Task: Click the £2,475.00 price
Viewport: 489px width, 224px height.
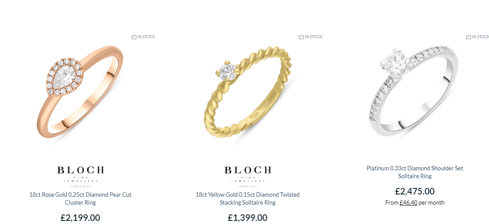Action: tap(415, 191)
